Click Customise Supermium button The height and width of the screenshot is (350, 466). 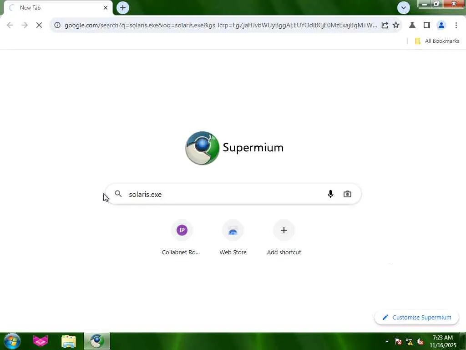(x=417, y=318)
